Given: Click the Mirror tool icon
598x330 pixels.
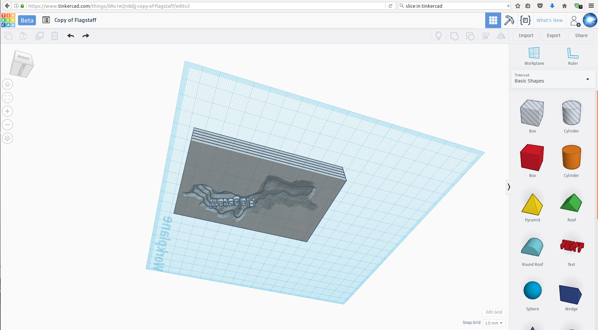Looking at the screenshot, I should [x=501, y=36].
